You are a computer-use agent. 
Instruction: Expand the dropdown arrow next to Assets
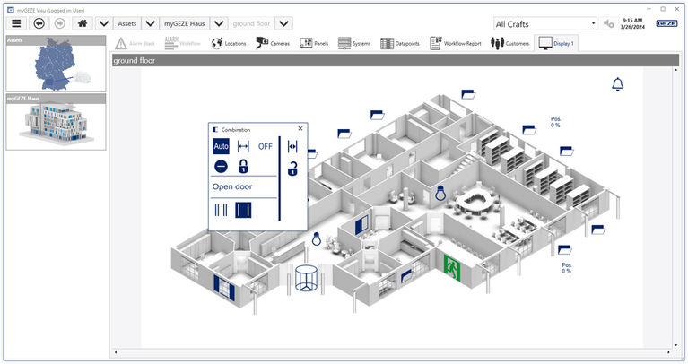150,23
